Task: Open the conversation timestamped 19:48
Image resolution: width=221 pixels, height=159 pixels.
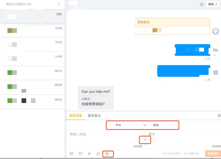Action: (32, 30)
